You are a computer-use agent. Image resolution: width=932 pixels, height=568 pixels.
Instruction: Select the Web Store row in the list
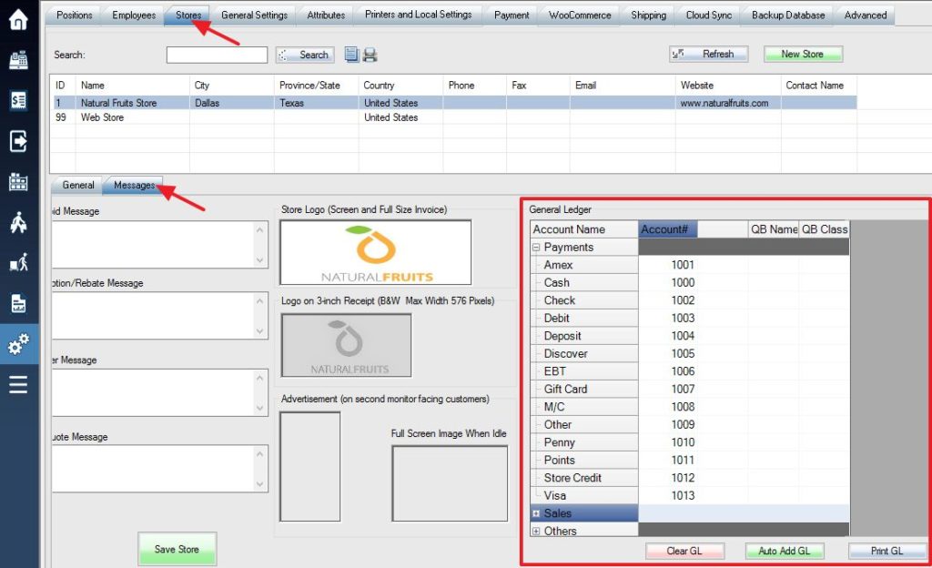pos(127,117)
